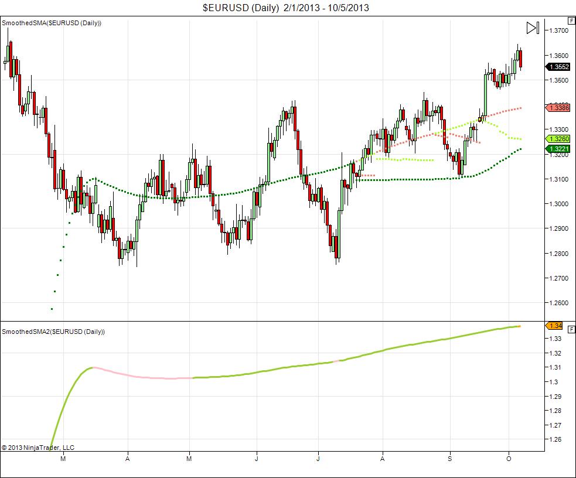The height and width of the screenshot is (478, 576).
Task: Click the 1.3700 price axis label
Action: click(x=559, y=30)
